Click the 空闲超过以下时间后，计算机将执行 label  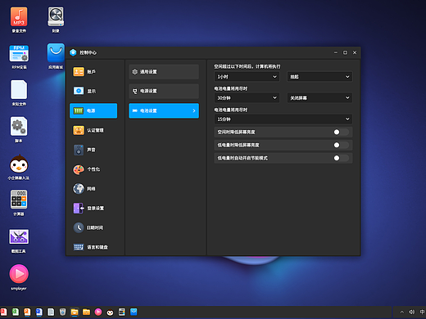(x=247, y=66)
